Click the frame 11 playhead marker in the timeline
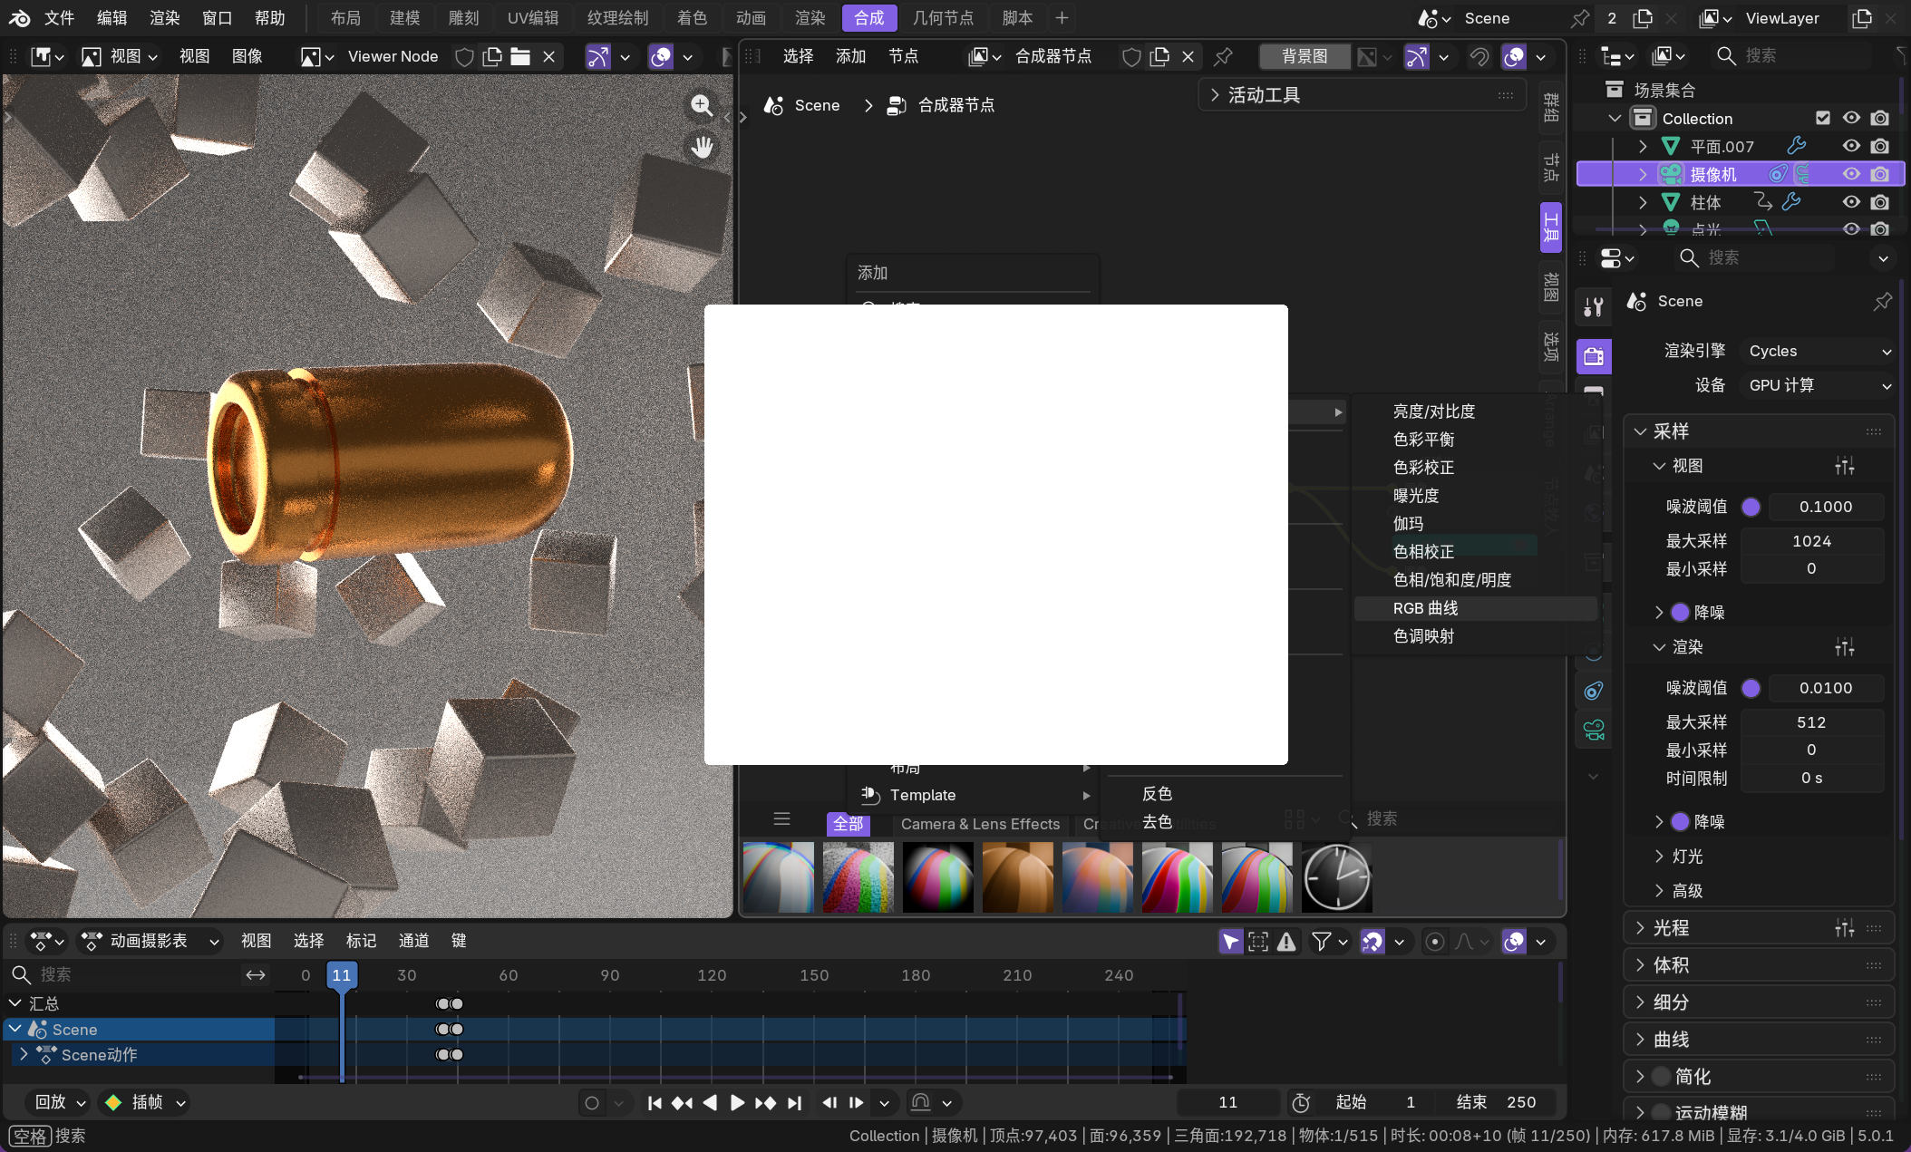 (341, 975)
